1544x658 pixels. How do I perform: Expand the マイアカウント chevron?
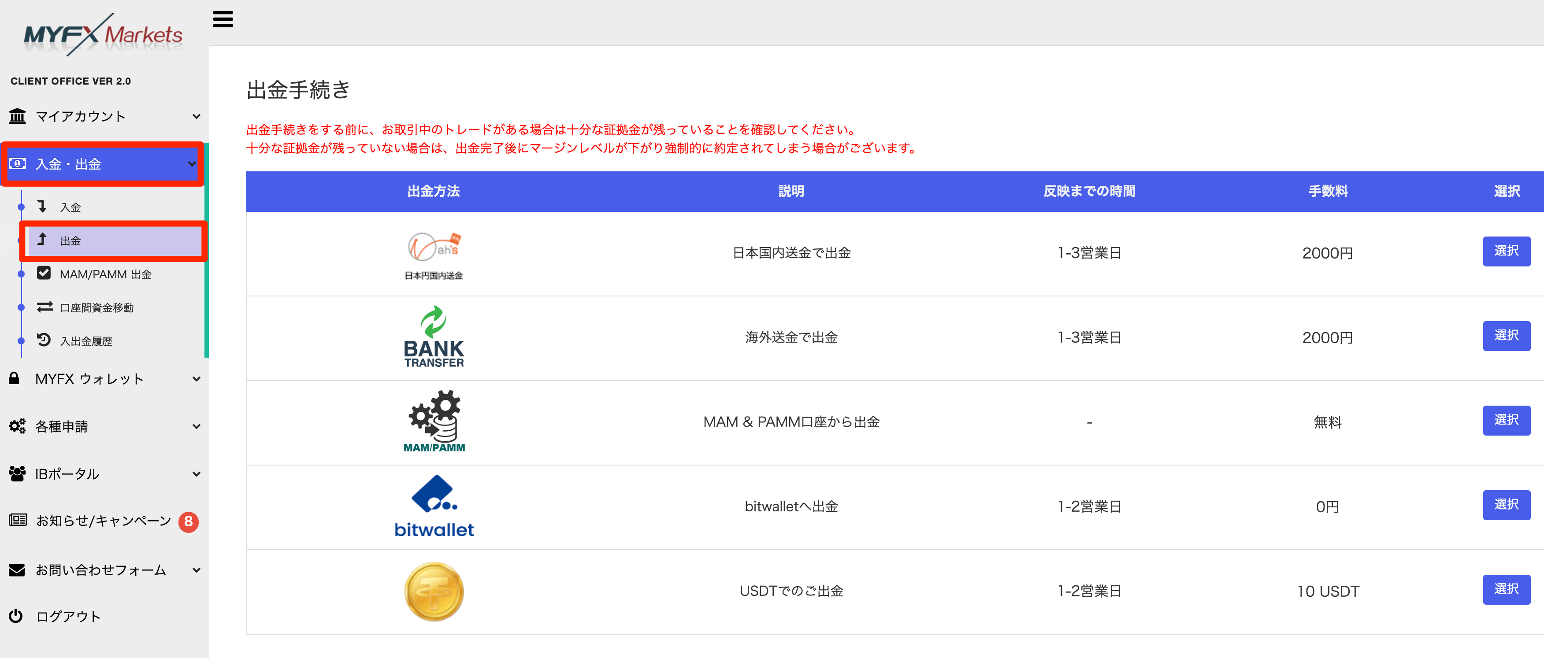pos(196,116)
